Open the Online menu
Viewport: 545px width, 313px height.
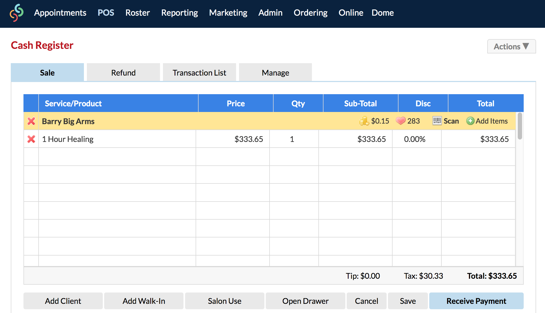351,13
